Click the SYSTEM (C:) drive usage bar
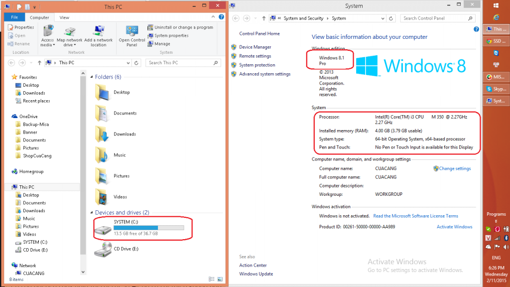510x287 pixels. coord(148,228)
